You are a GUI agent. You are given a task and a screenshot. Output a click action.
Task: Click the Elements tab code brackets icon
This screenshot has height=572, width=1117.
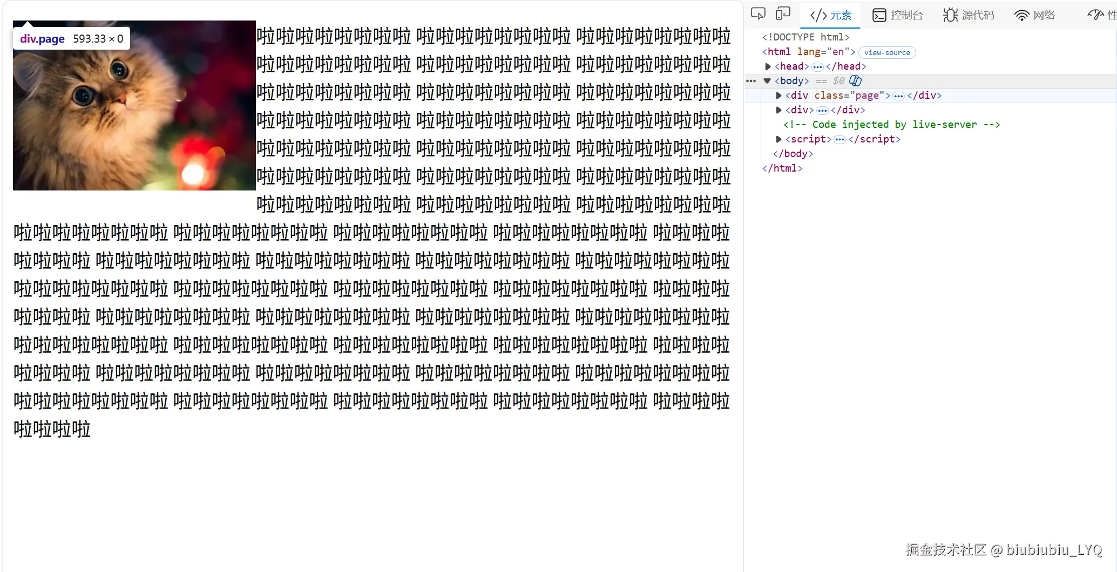pyautogui.click(x=818, y=15)
